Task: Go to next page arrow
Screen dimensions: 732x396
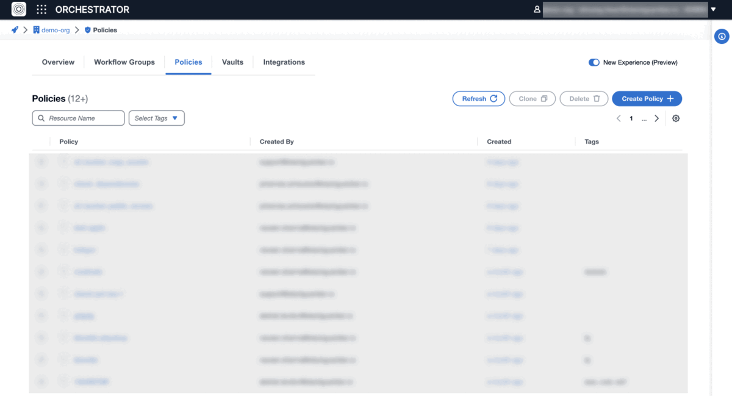Action: click(x=657, y=118)
